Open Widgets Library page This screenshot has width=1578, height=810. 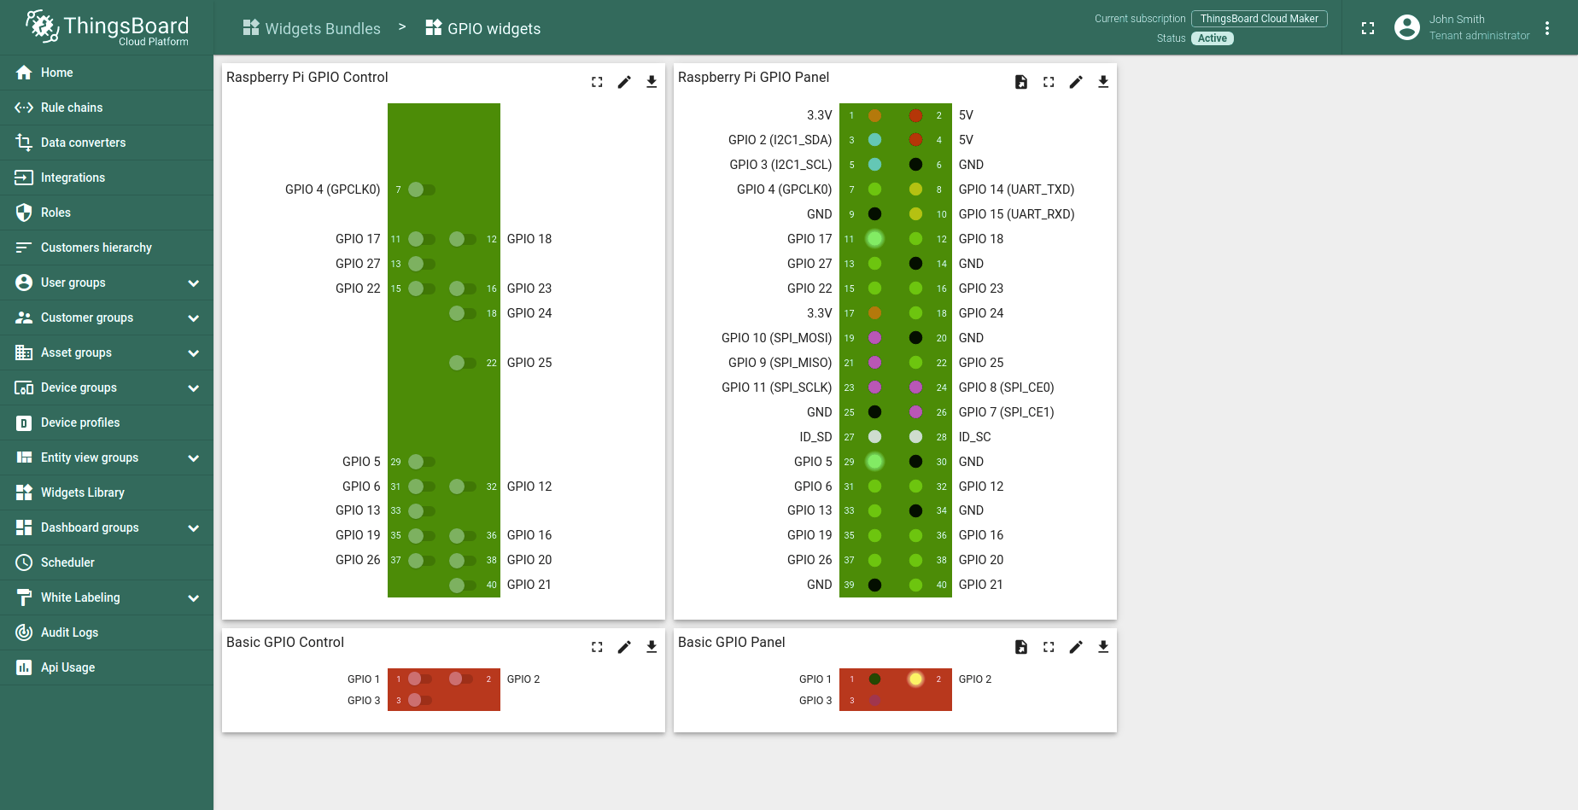[107, 492]
